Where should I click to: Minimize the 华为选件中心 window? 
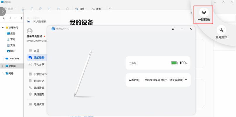coord(182,29)
